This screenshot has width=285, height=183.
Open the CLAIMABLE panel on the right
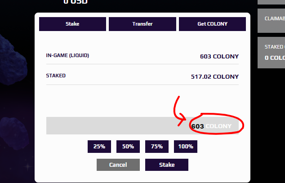pyautogui.click(x=272, y=21)
